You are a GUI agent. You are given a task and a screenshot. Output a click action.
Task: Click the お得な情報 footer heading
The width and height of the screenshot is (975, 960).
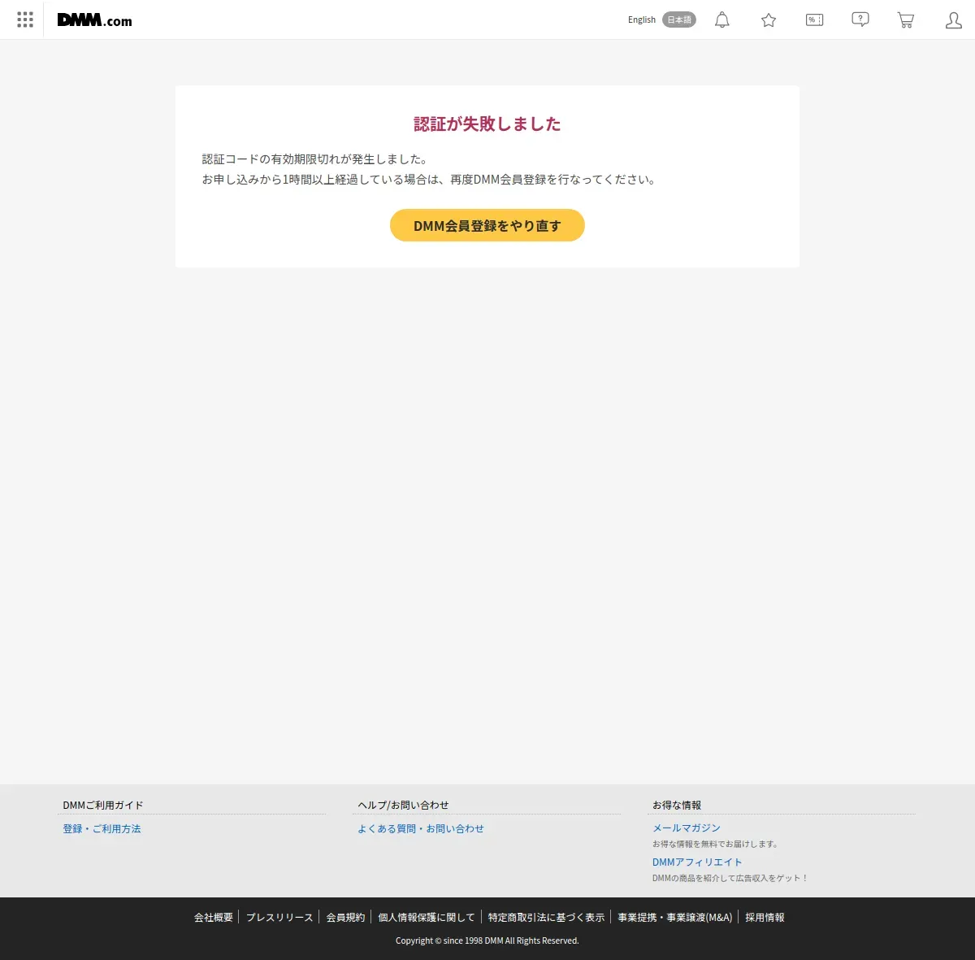coord(677,806)
